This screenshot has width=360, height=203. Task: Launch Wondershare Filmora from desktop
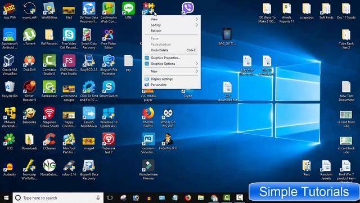point(148,170)
